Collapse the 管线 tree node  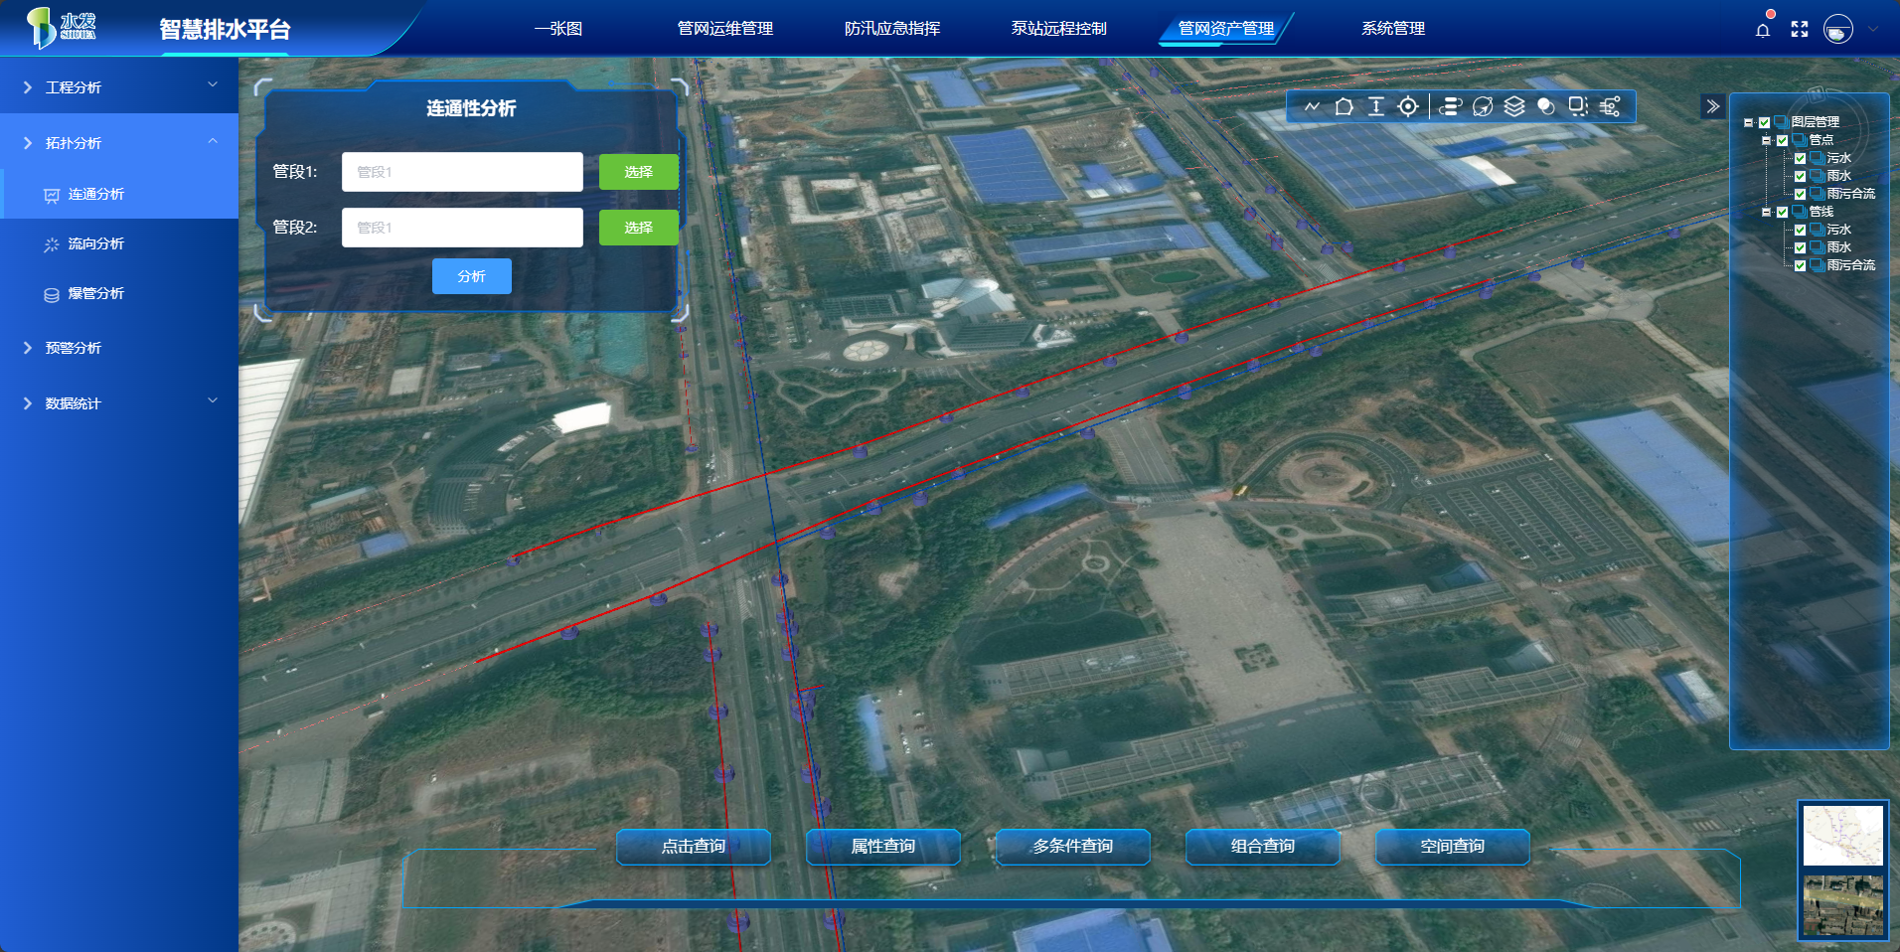coord(1766,212)
